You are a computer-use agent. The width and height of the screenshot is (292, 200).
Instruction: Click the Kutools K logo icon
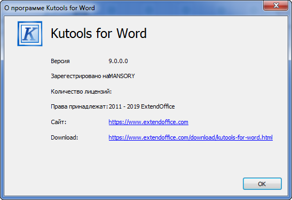coord(30,34)
